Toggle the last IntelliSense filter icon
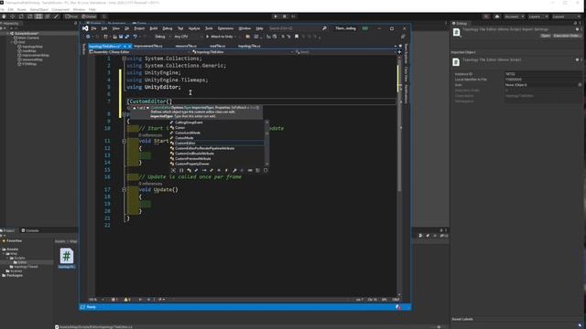Image resolution: width=586 pixels, height=329 pixels. (266, 171)
